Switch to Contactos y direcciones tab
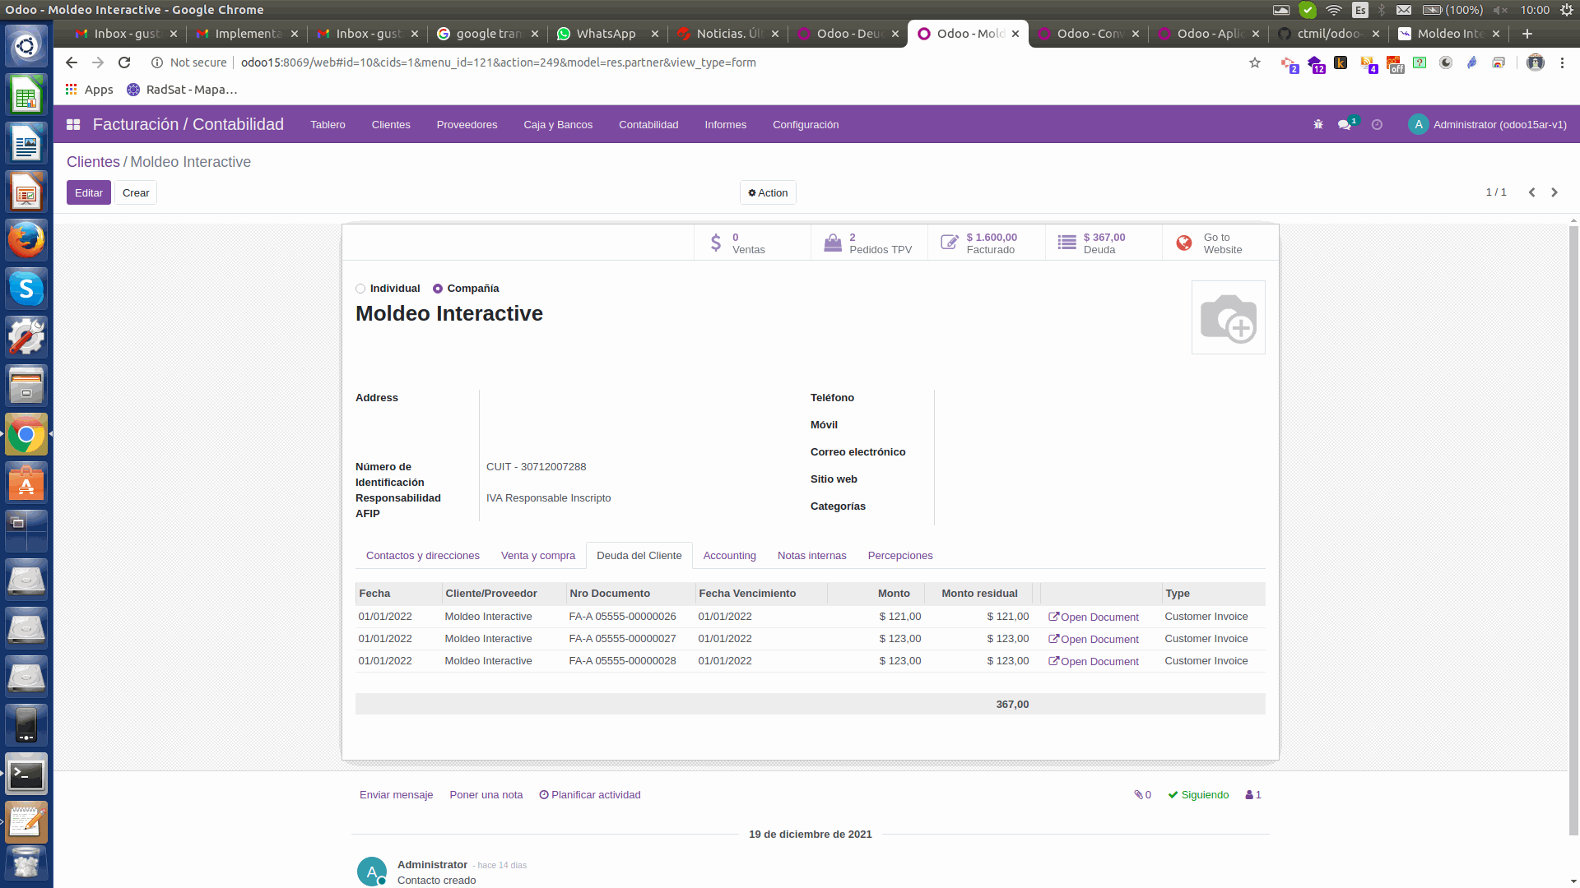 423,556
